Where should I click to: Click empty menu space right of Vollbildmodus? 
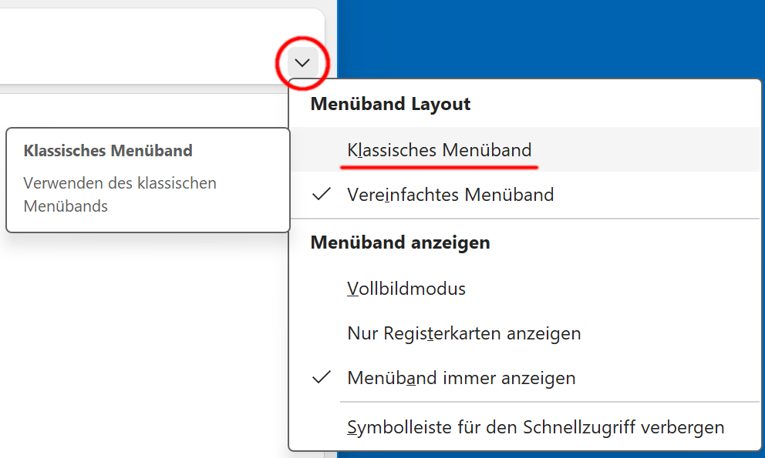pos(617,289)
